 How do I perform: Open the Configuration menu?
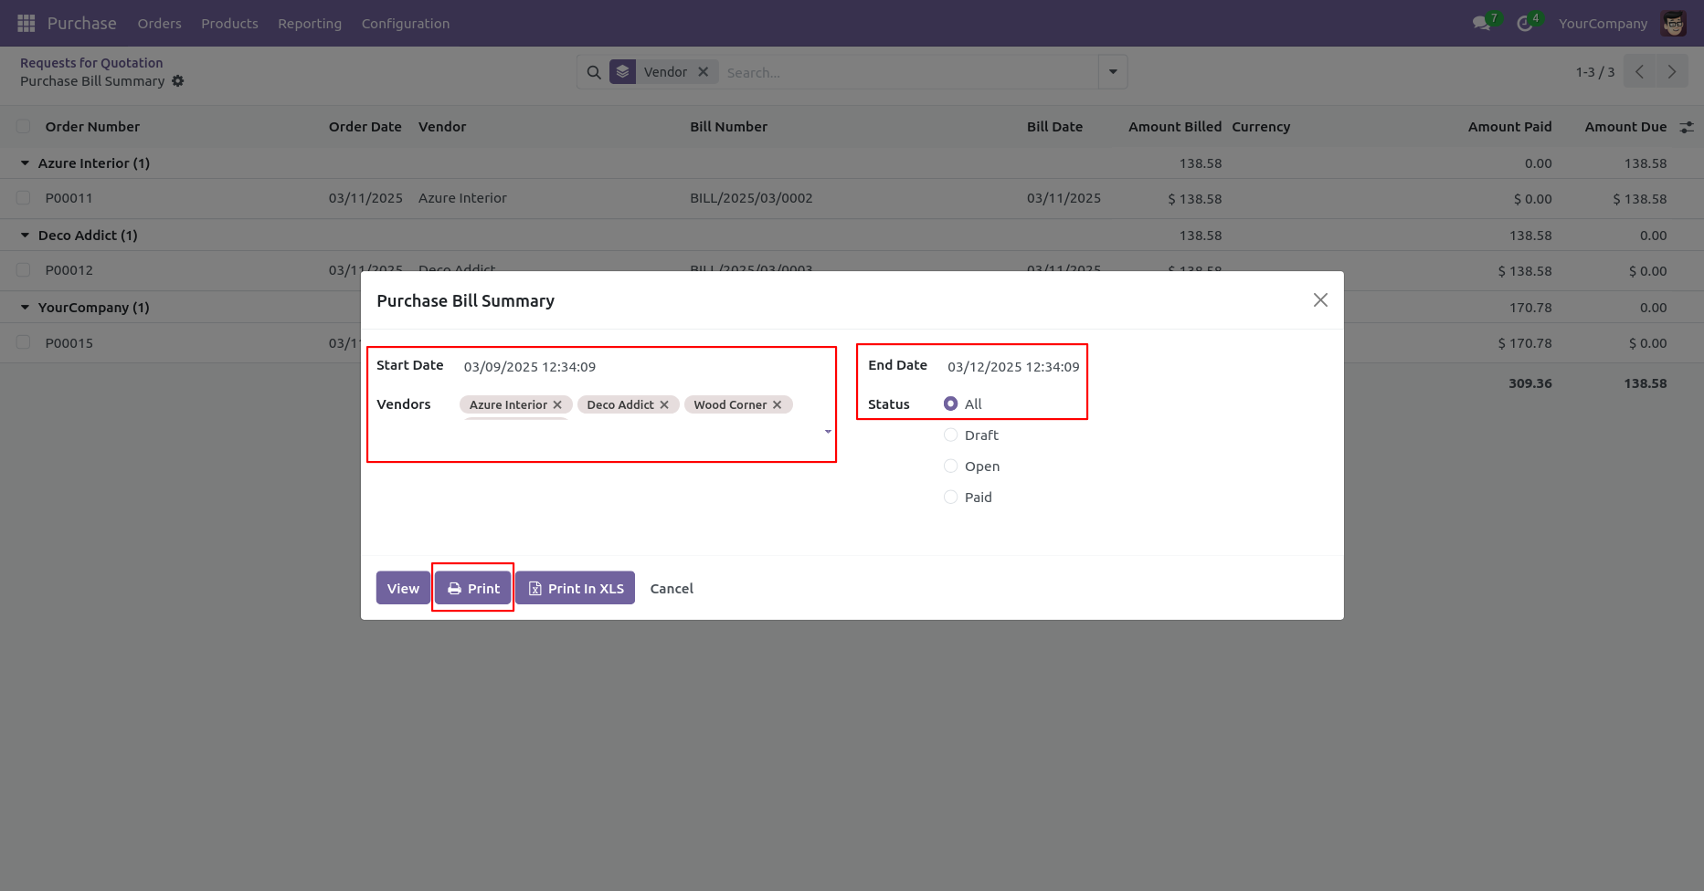(x=406, y=24)
